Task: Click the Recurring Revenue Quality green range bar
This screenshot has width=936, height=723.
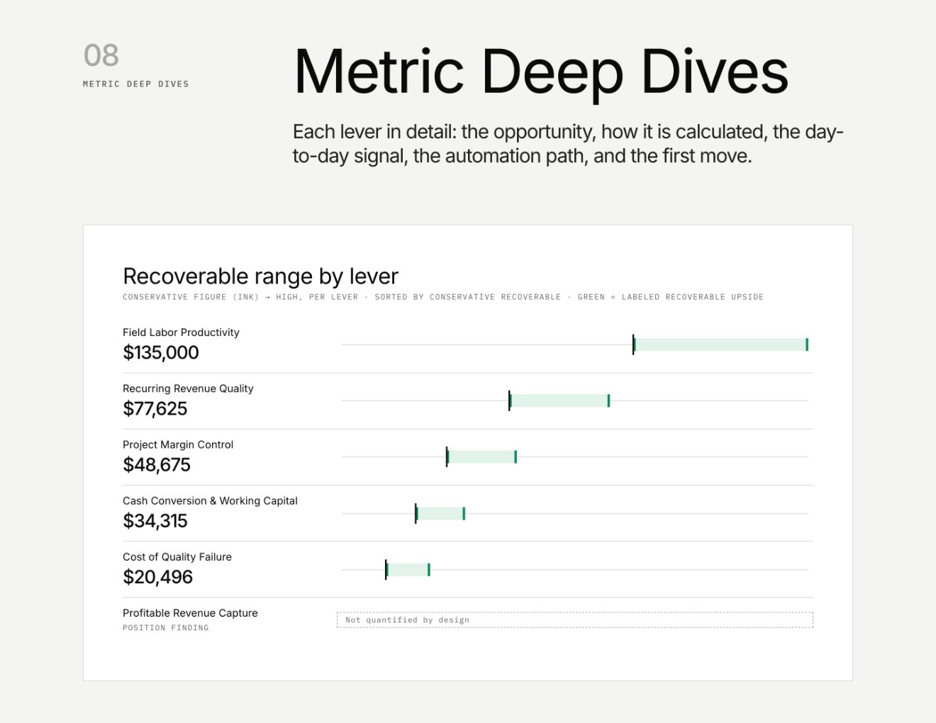Action: coord(559,400)
